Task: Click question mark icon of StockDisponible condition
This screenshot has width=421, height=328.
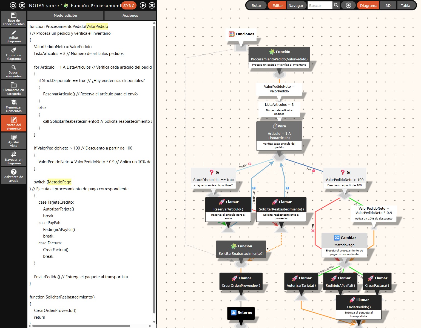Action: tap(212, 172)
